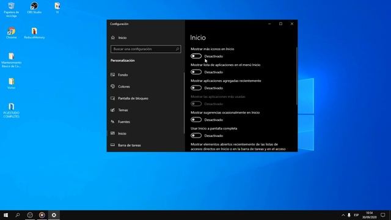Open the Windows Start button on the taskbar
This screenshot has height=220, width=391.
5,215
